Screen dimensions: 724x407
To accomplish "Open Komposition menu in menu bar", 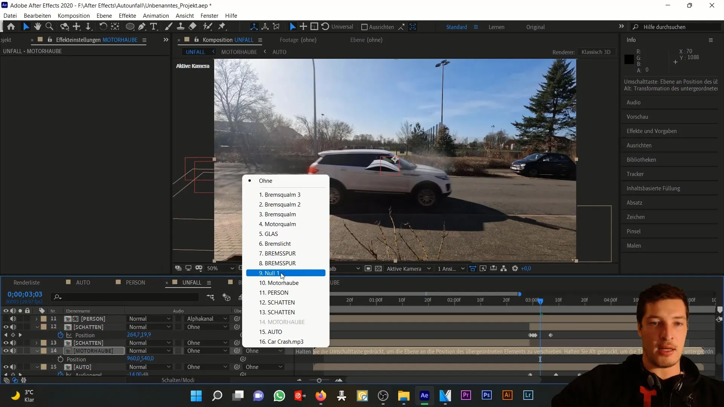I will click(x=73, y=15).
